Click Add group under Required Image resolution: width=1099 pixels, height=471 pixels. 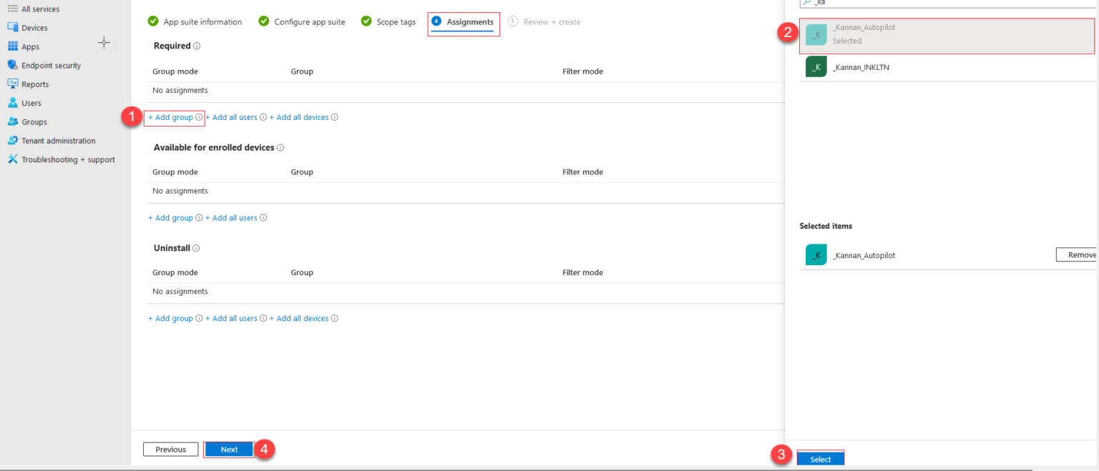[x=171, y=117]
